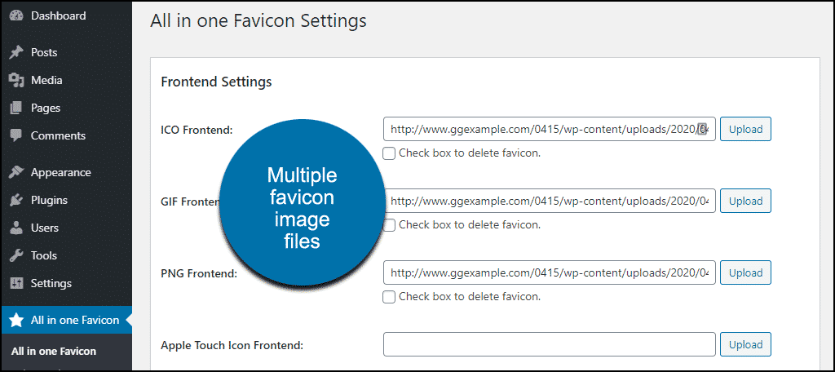The width and height of the screenshot is (835, 372).
Task: Focus the Apple Touch Icon Frontend field
Action: click(549, 344)
